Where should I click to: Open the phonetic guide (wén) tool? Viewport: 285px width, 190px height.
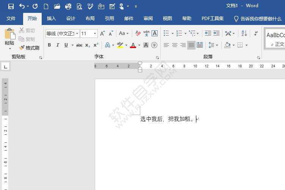coord(146,33)
